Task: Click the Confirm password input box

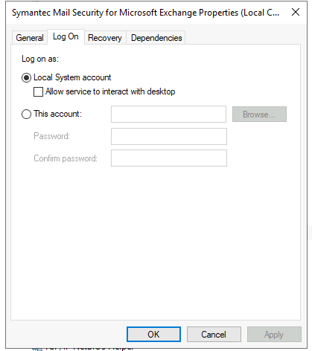Action: click(169, 158)
